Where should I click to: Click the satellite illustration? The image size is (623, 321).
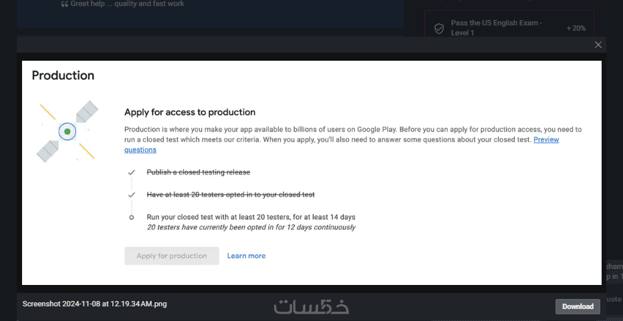tap(67, 131)
